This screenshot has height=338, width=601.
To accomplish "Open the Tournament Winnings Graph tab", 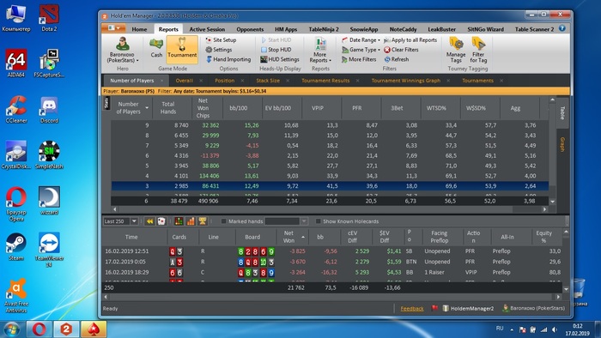I will coord(406,81).
